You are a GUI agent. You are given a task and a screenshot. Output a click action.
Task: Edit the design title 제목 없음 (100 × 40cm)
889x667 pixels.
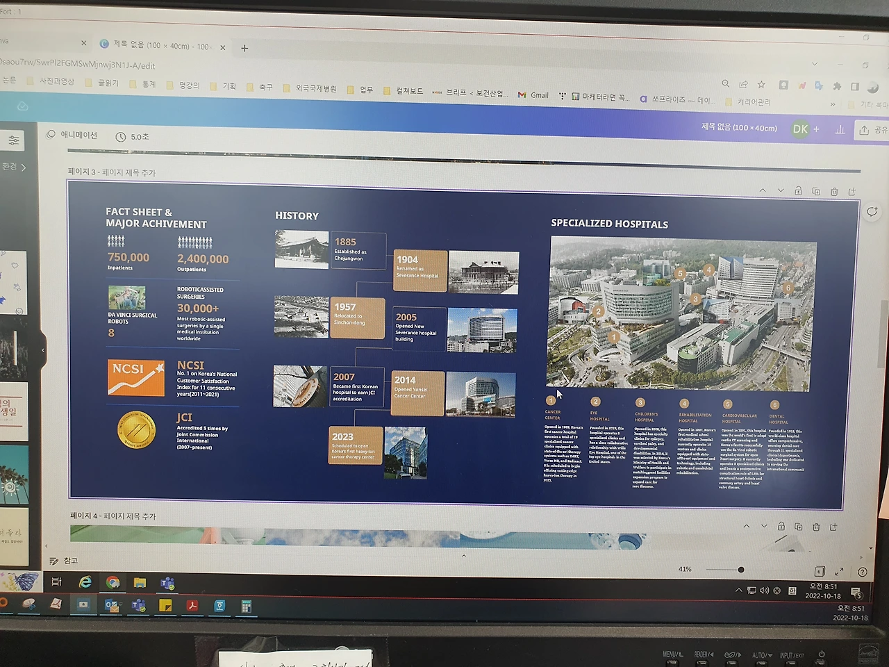point(738,127)
